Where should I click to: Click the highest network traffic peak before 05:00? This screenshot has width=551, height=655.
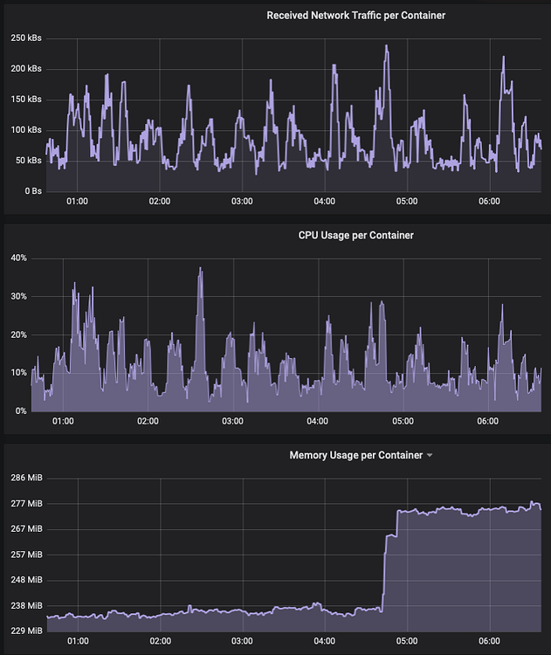tap(387, 46)
